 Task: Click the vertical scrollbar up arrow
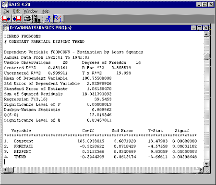(206, 34)
